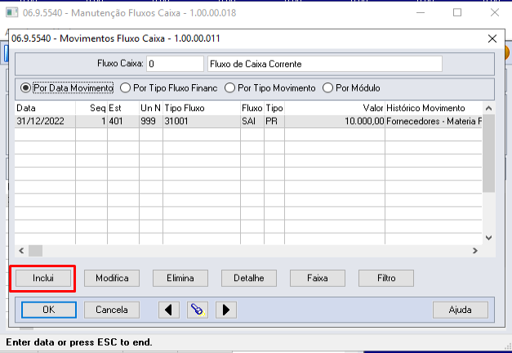512x353 pixels.
Task: Click the Cancela button
Action: pos(112,310)
